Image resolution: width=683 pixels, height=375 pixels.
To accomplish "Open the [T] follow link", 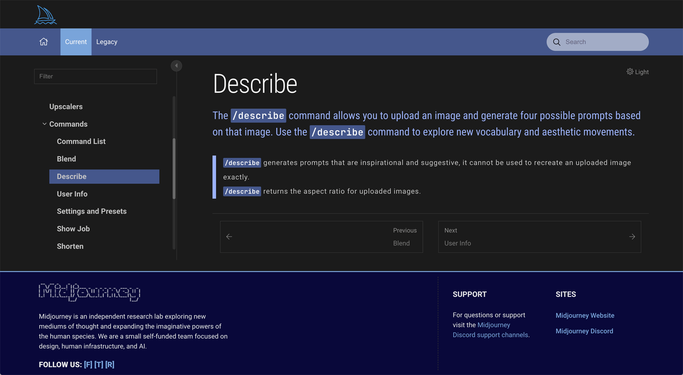I will (99, 365).
